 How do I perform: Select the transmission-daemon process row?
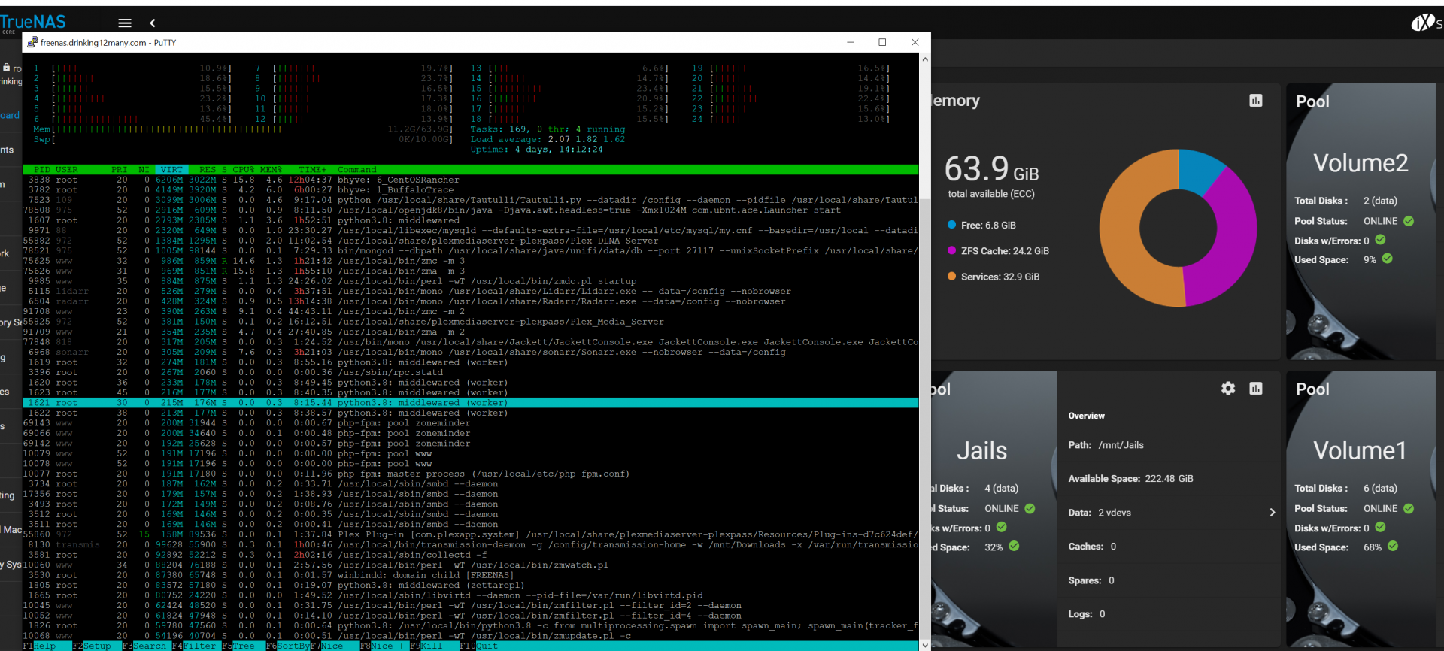[470, 545]
